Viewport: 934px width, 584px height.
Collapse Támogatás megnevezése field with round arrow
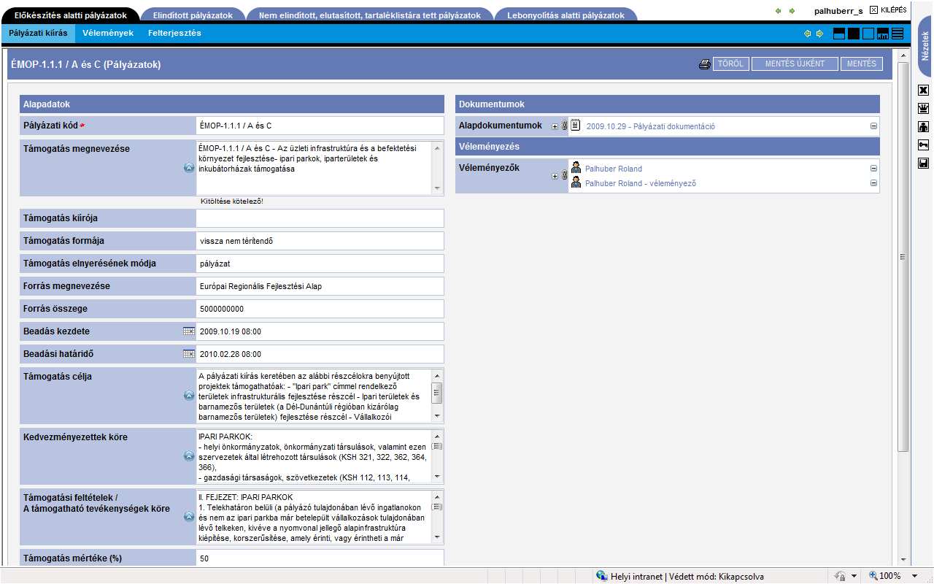pyautogui.click(x=189, y=168)
